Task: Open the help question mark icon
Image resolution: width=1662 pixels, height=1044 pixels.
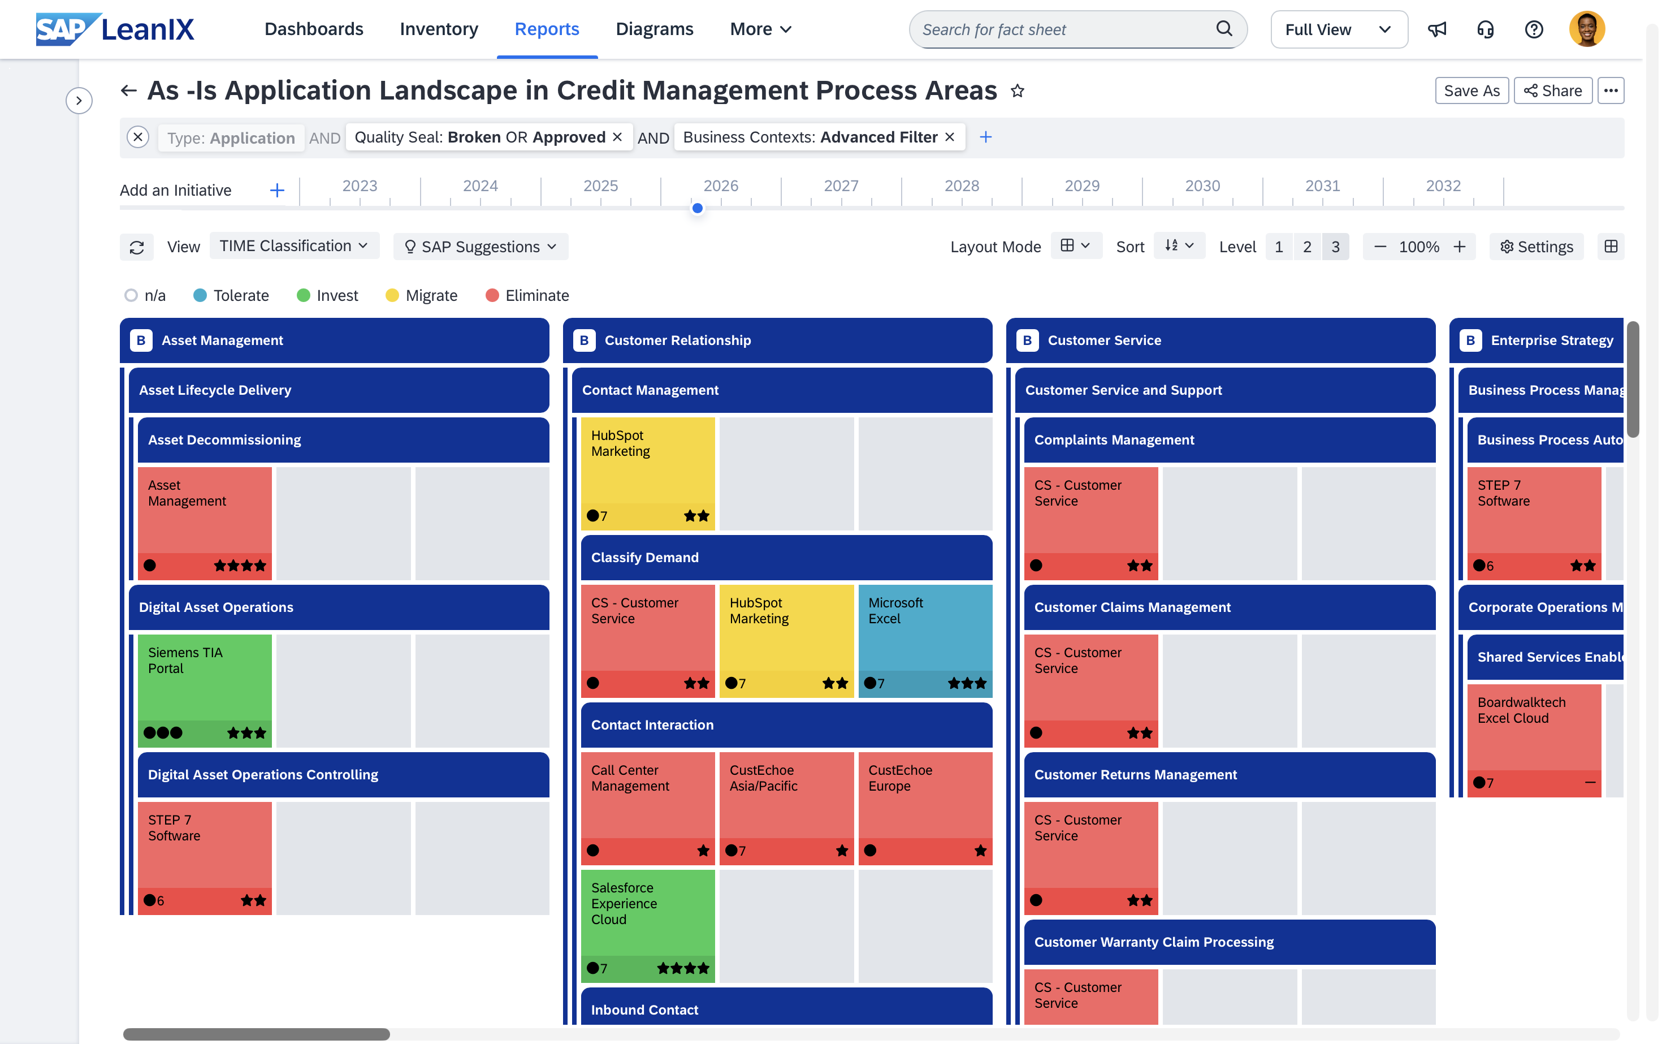Action: coord(1534,29)
